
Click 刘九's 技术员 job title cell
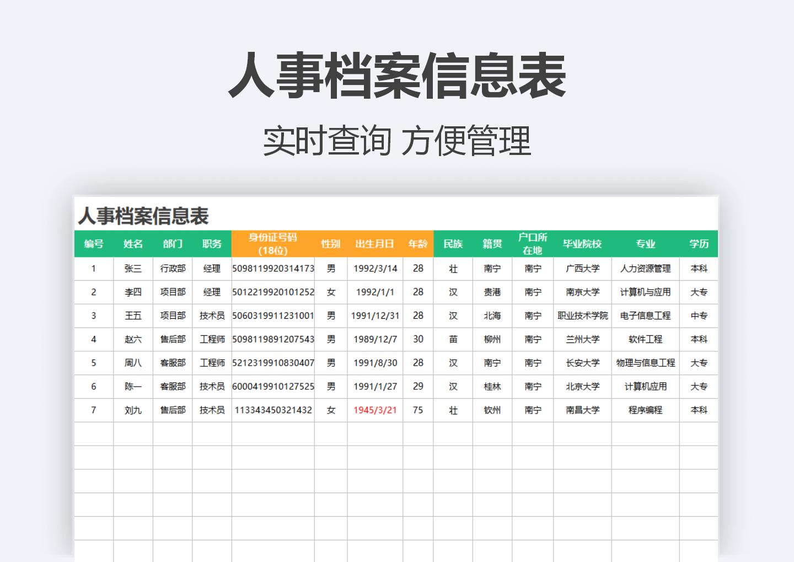click(212, 410)
